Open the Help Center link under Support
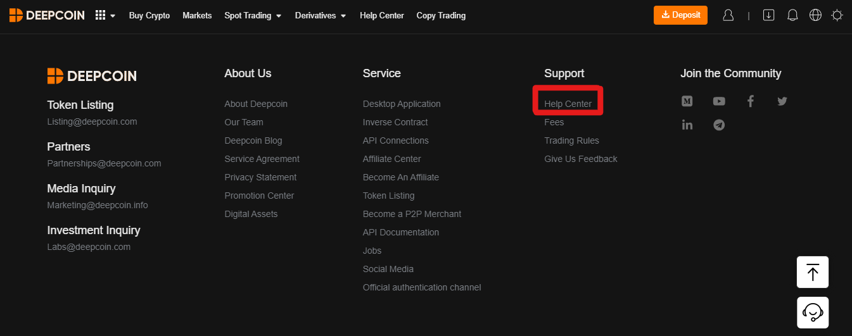 (568, 104)
